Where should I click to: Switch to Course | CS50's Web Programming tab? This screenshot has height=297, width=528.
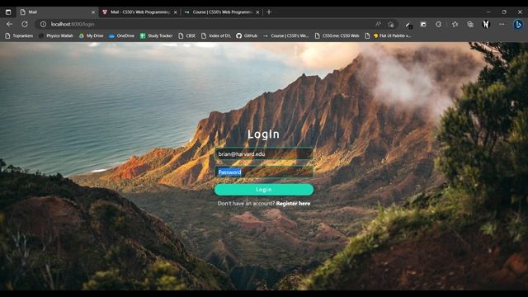tap(222, 12)
